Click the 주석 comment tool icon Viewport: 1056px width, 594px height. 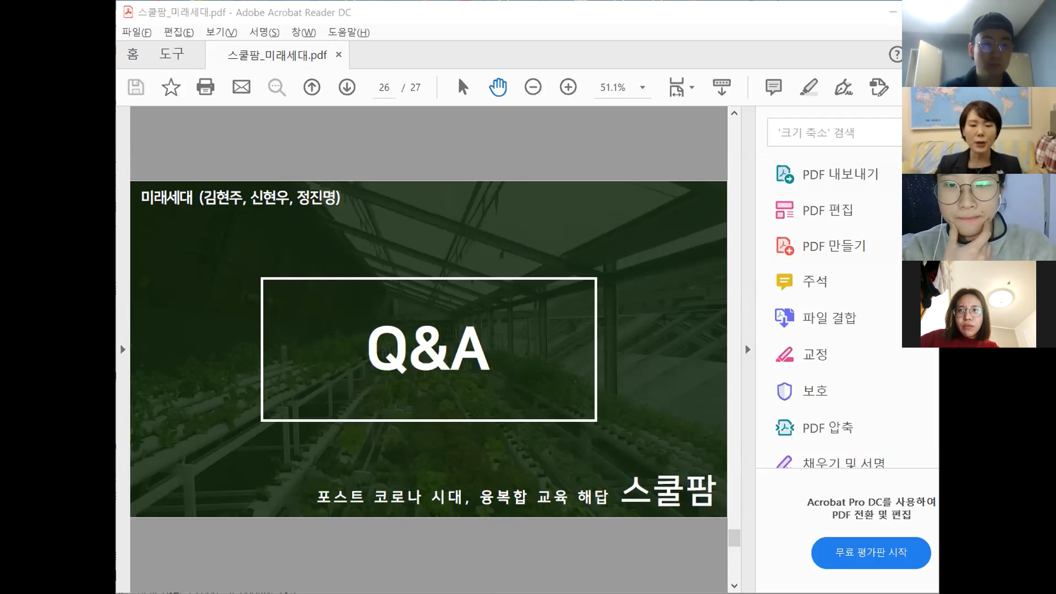click(x=784, y=282)
